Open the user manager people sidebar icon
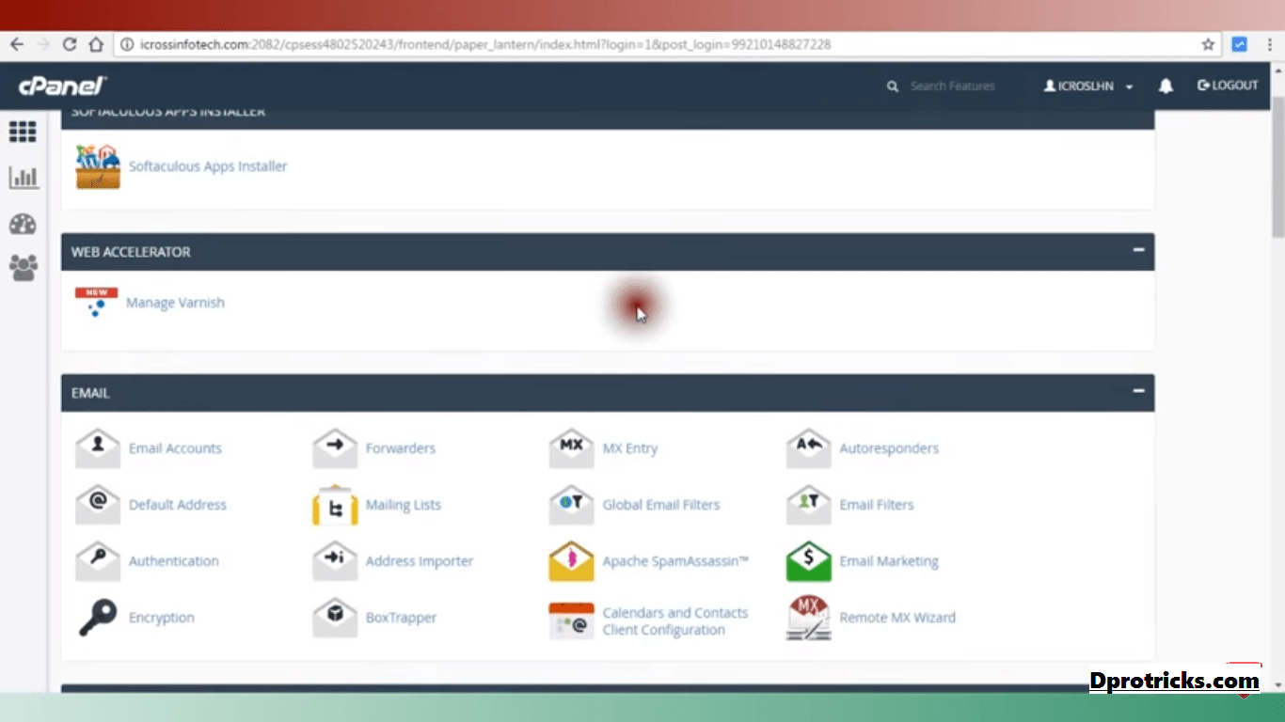 click(x=23, y=269)
